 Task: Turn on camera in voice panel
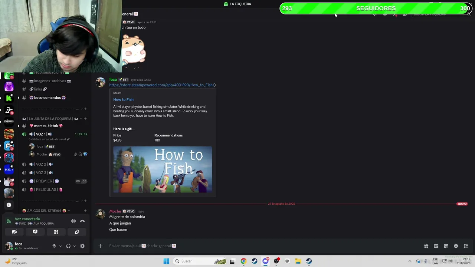coord(14,232)
